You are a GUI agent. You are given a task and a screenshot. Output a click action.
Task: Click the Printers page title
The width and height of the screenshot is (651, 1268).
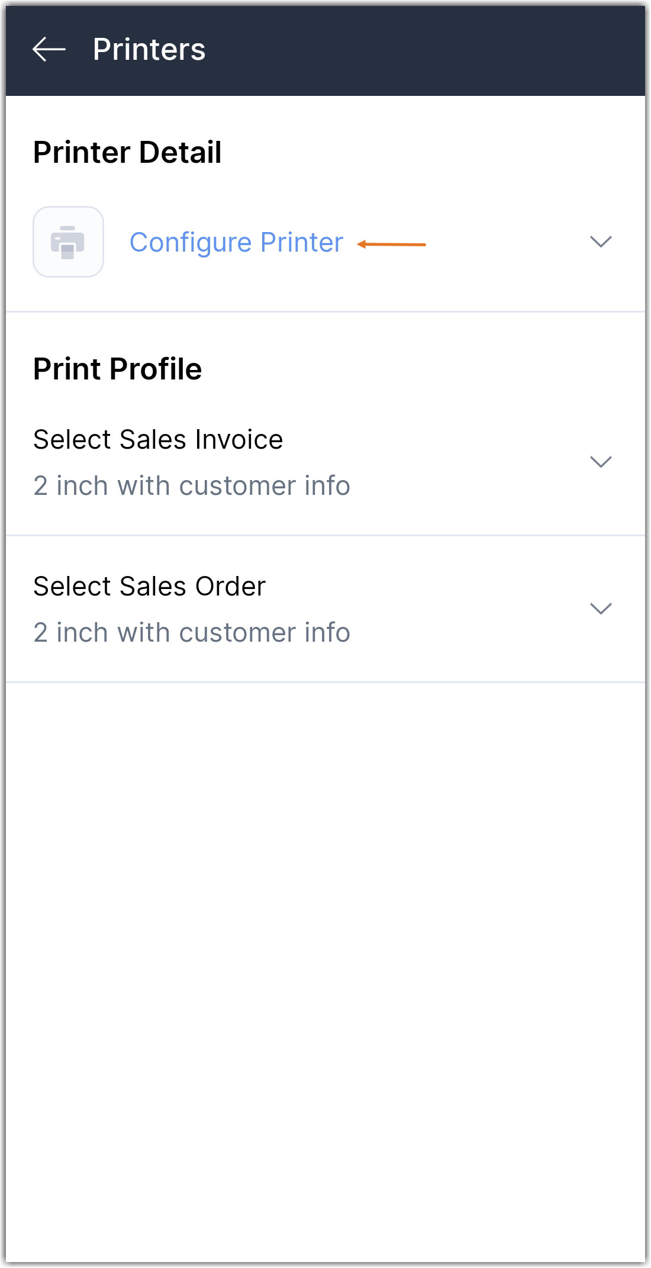149,50
